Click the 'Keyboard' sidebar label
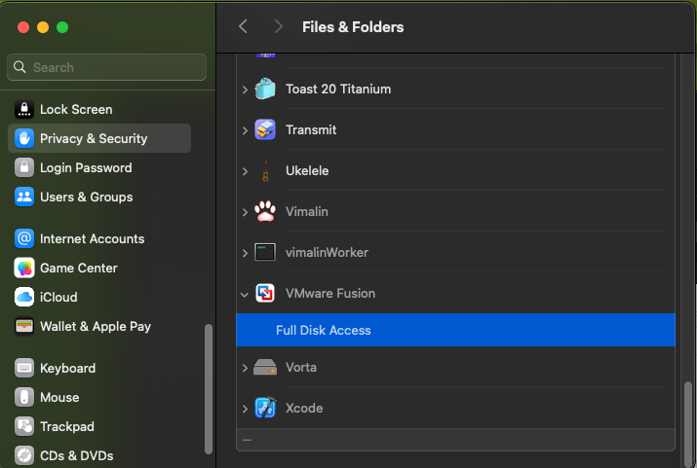The height and width of the screenshot is (468, 697). click(x=67, y=368)
